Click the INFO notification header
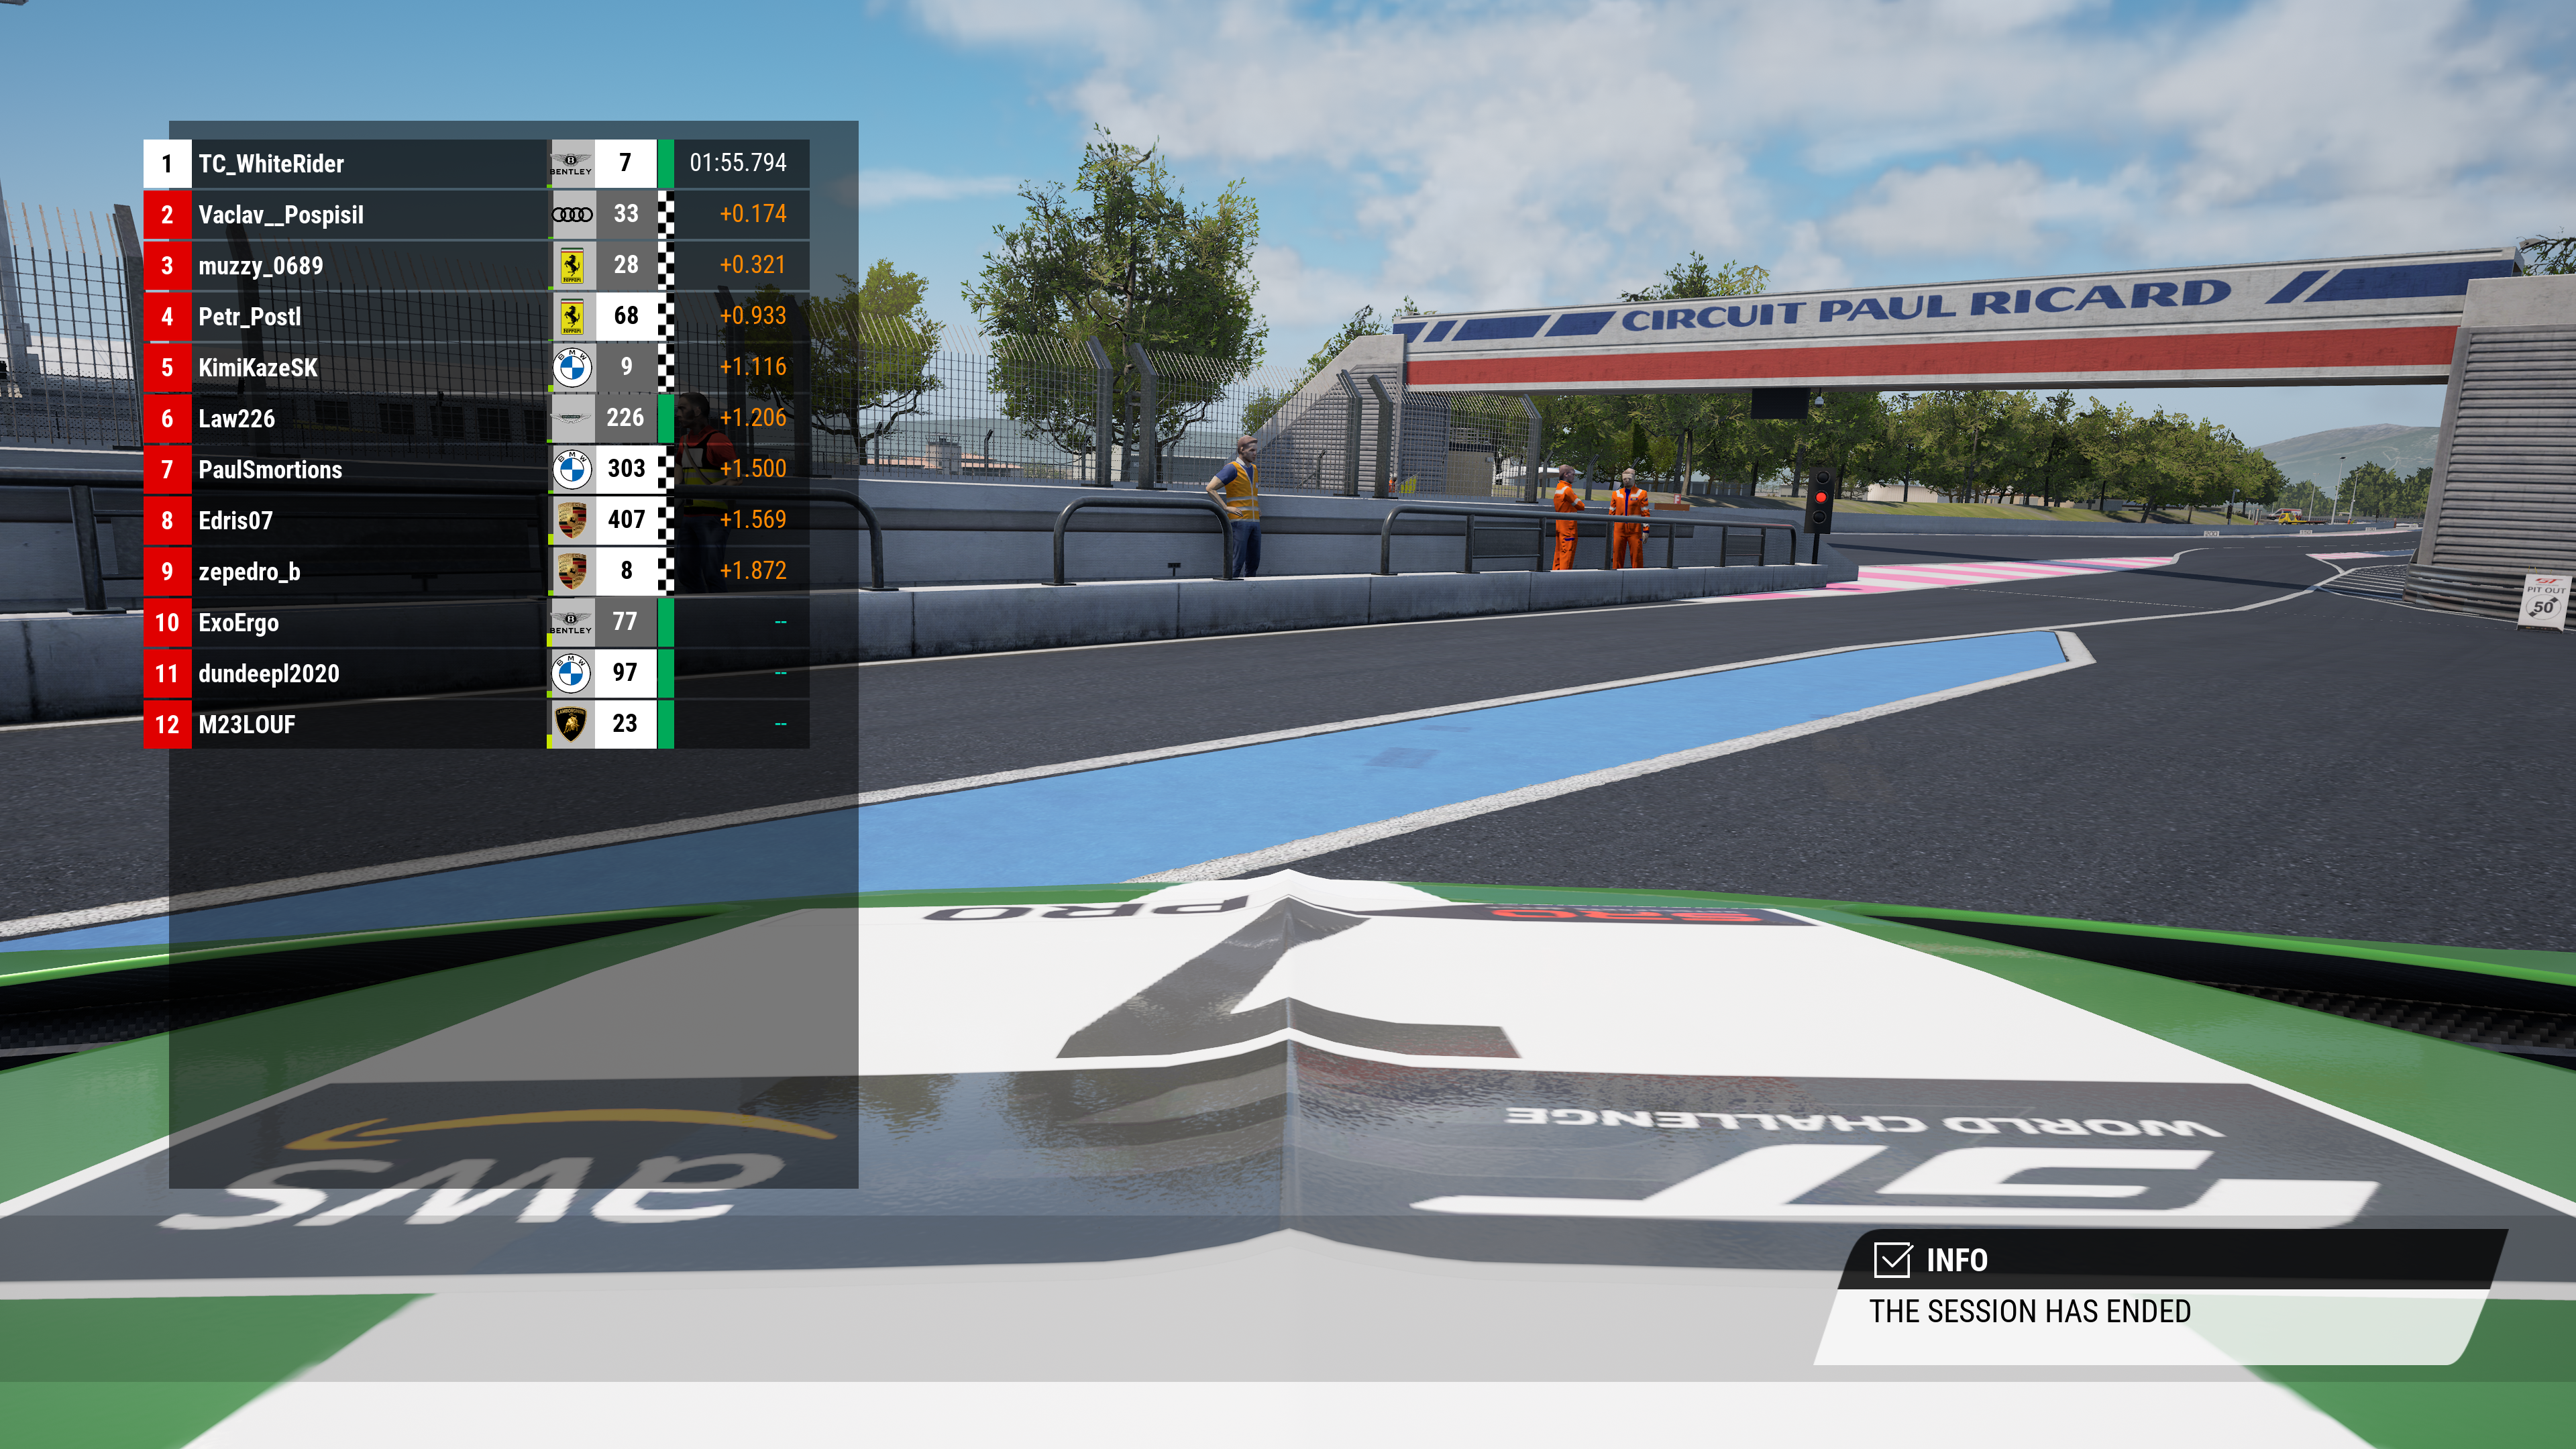Image resolution: width=2576 pixels, height=1449 pixels. pos(2172,1259)
